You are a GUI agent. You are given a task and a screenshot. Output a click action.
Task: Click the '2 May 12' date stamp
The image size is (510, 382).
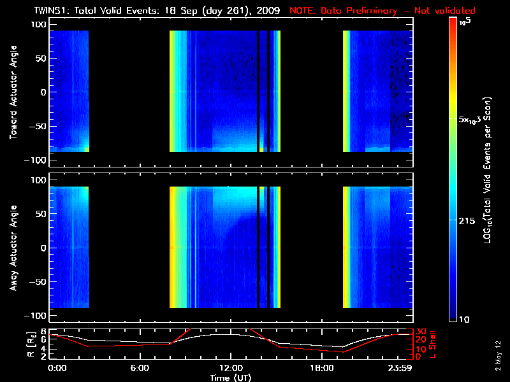pyautogui.click(x=498, y=356)
